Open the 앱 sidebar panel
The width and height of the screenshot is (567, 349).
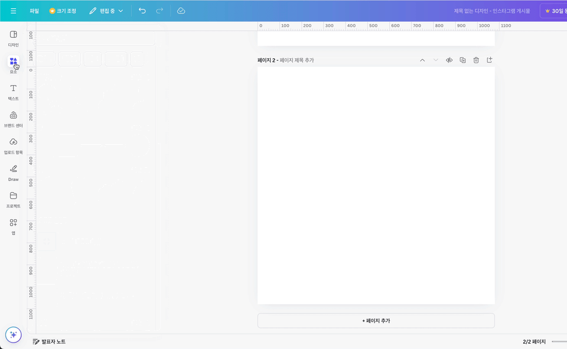[13, 225]
